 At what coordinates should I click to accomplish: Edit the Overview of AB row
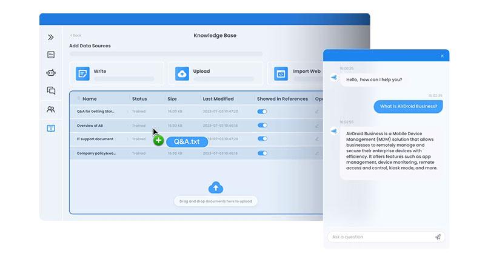click(317, 126)
